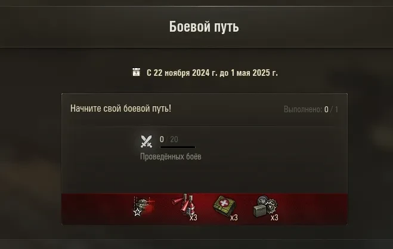The height and width of the screenshot is (249, 393).
Task: Click the calendar icon beside the date range
Action: coord(136,72)
